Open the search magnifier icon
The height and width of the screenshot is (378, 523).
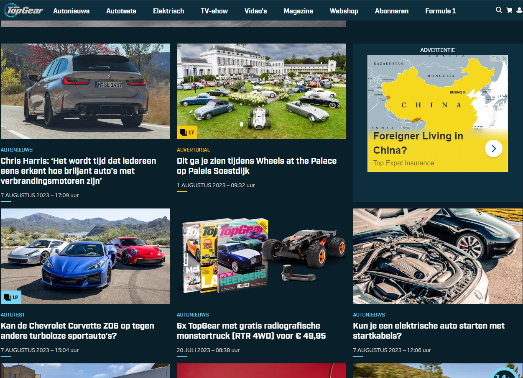[x=499, y=10]
